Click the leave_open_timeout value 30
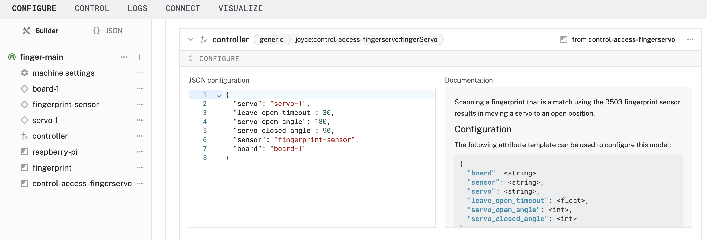 (326, 113)
